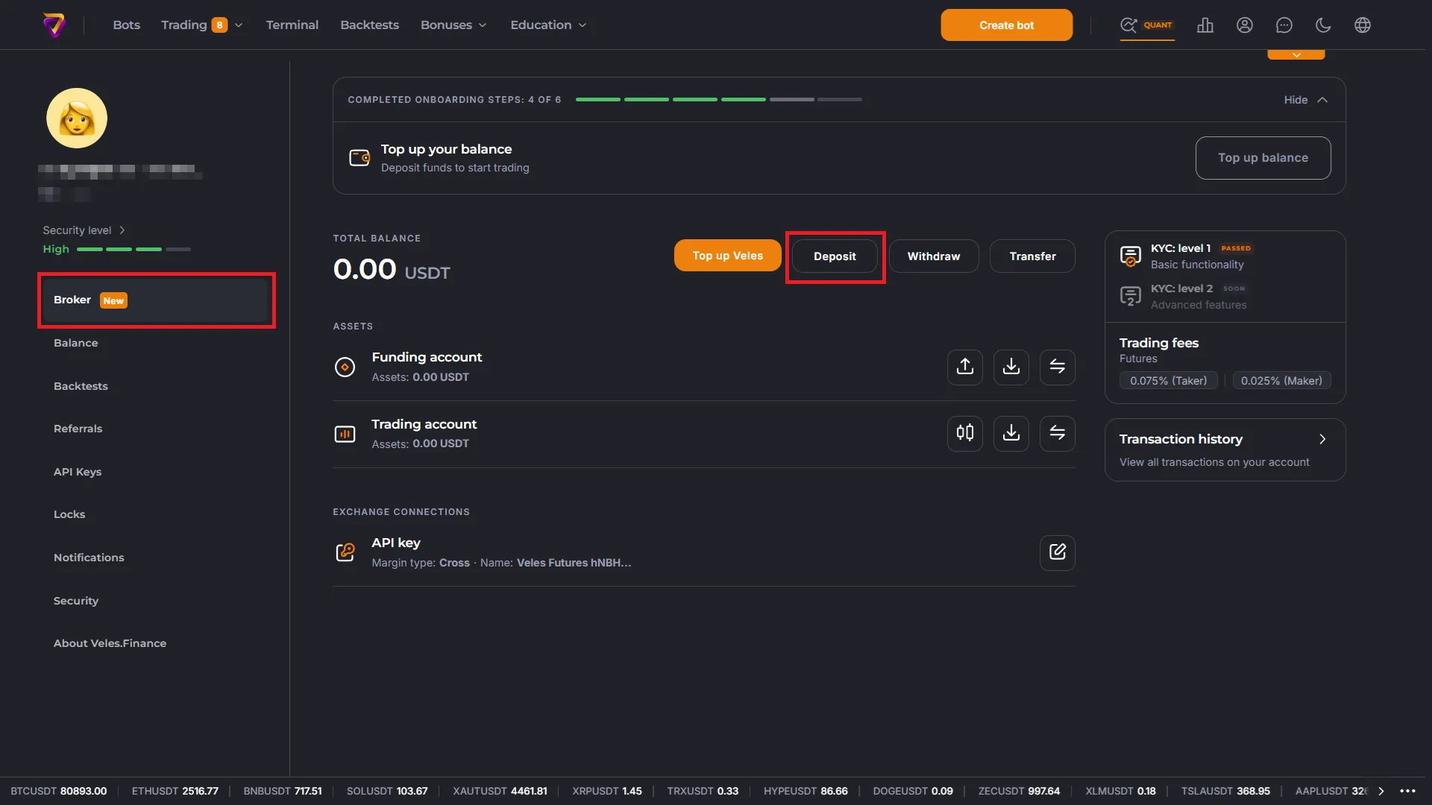Click the Veles logo icon
This screenshot has width=1432, height=805.
tap(54, 25)
